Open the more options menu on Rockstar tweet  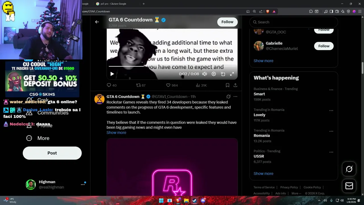tap(235, 97)
